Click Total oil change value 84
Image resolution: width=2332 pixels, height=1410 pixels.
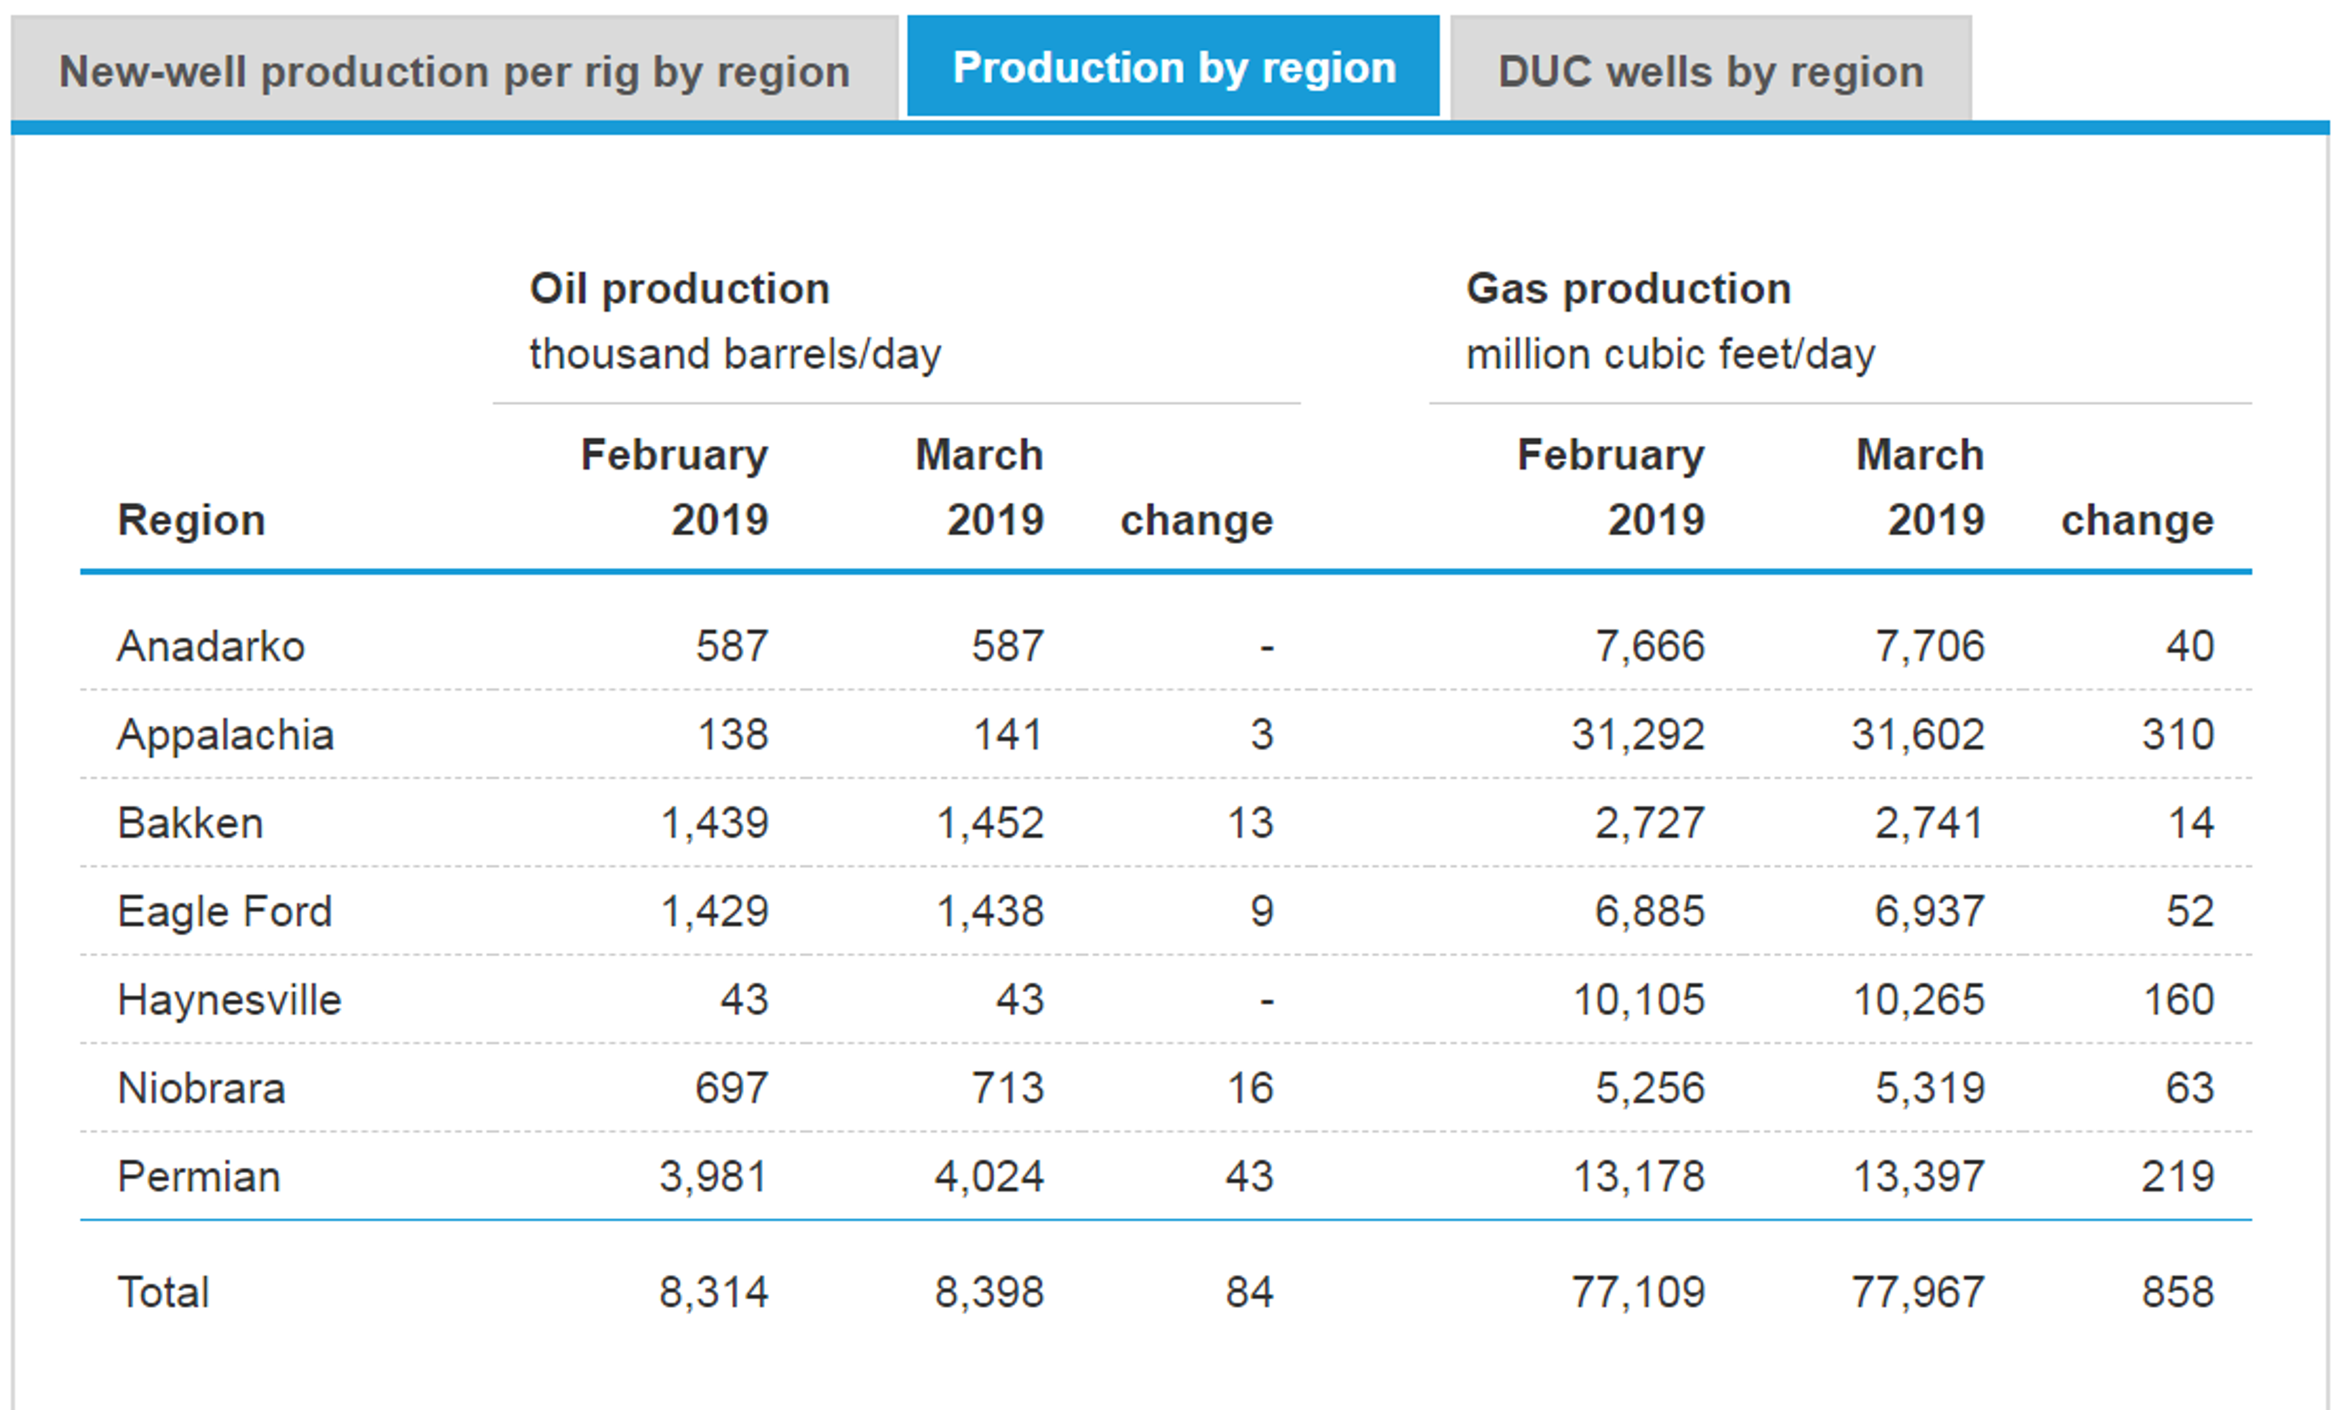click(x=1249, y=1292)
